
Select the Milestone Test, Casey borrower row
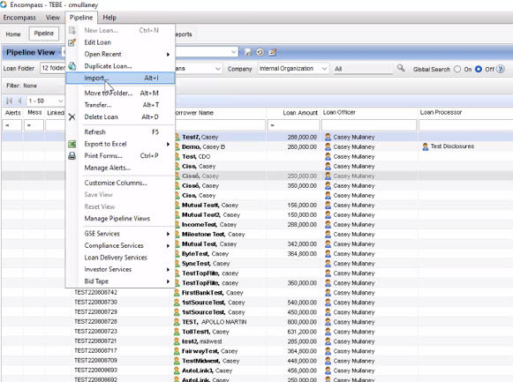pos(214,235)
